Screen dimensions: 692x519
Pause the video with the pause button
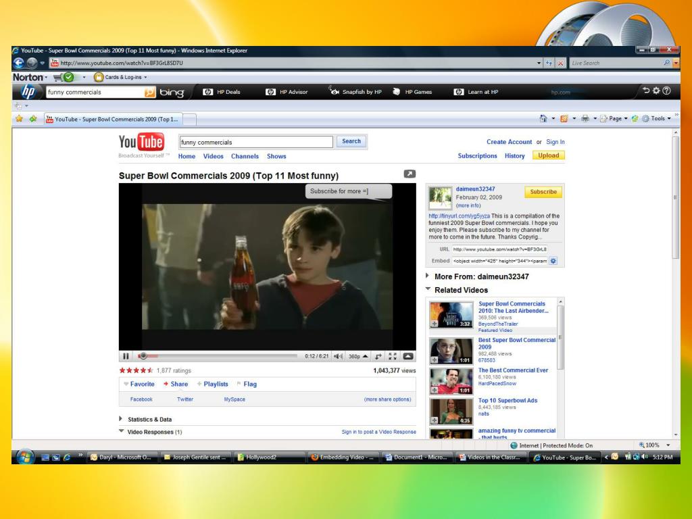click(x=126, y=356)
